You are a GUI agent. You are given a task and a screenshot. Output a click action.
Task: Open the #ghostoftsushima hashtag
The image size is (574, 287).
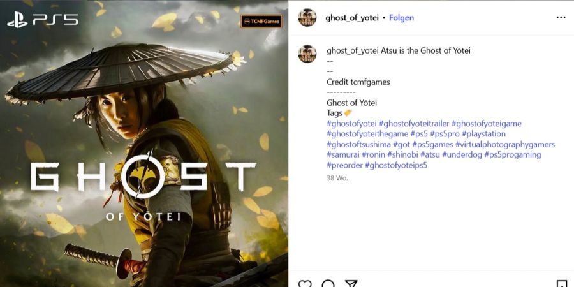point(358,145)
